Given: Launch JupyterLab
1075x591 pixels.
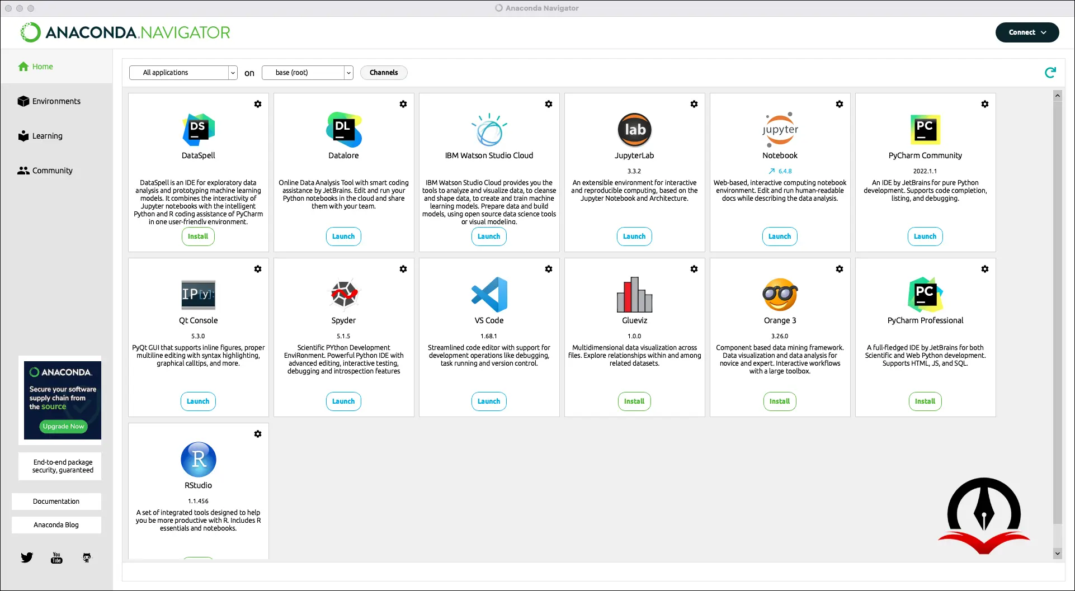Looking at the screenshot, I should tap(634, 237).
